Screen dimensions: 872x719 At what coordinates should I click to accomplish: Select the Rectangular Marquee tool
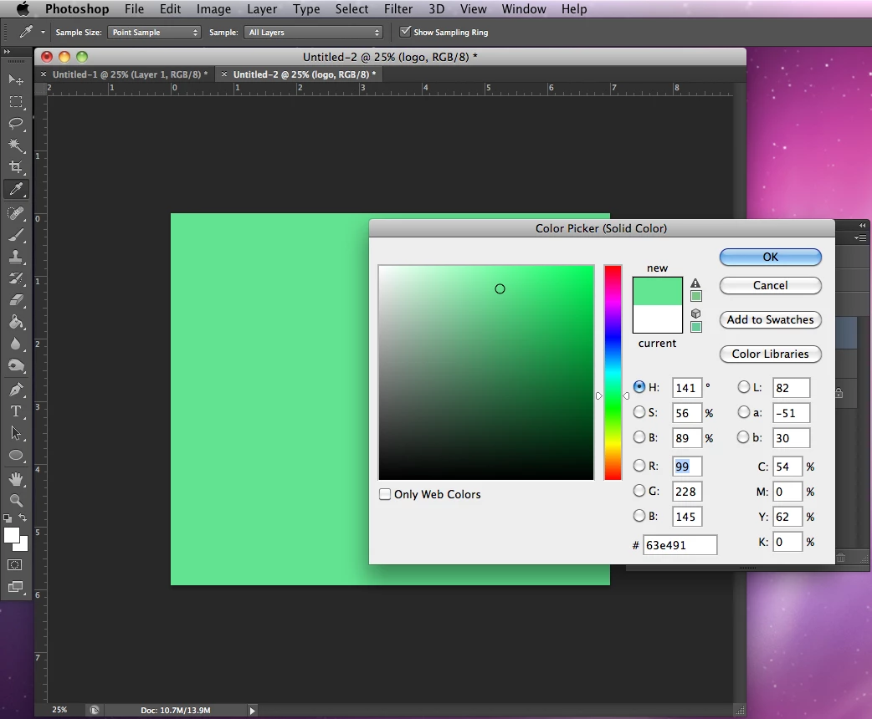pyautogui.click(x=16, y=102)
